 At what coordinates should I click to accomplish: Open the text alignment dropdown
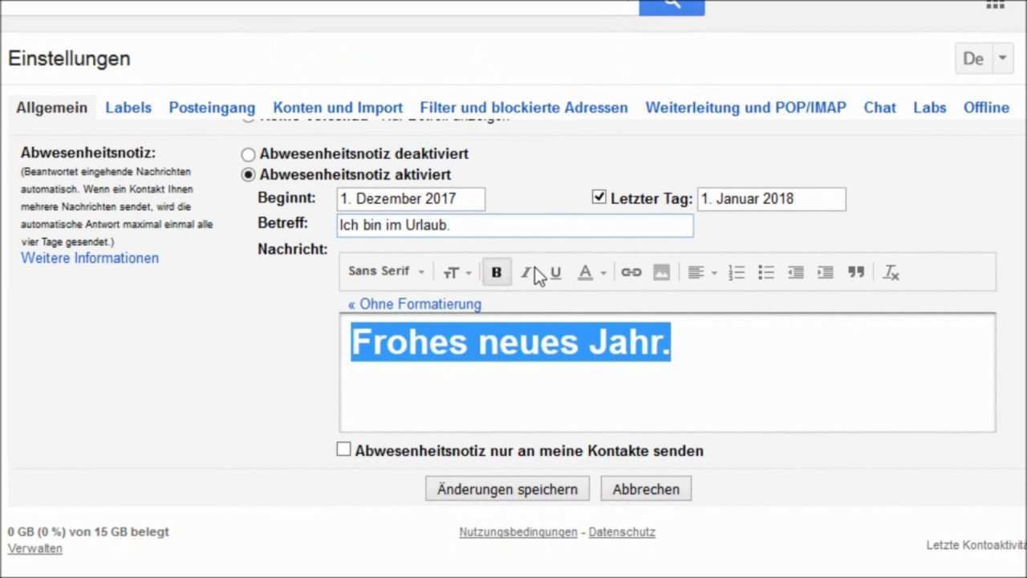click(701, 273)
